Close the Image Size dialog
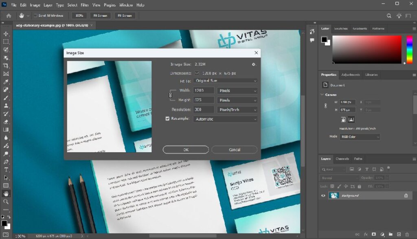The width and height of the screenshot is (417, 239). [256, 53]
